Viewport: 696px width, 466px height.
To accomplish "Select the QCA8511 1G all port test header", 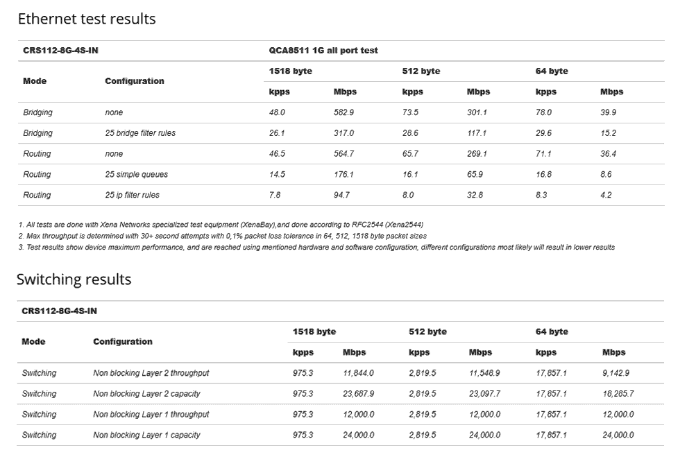I will pyautogui.click(x=323, y=51).
